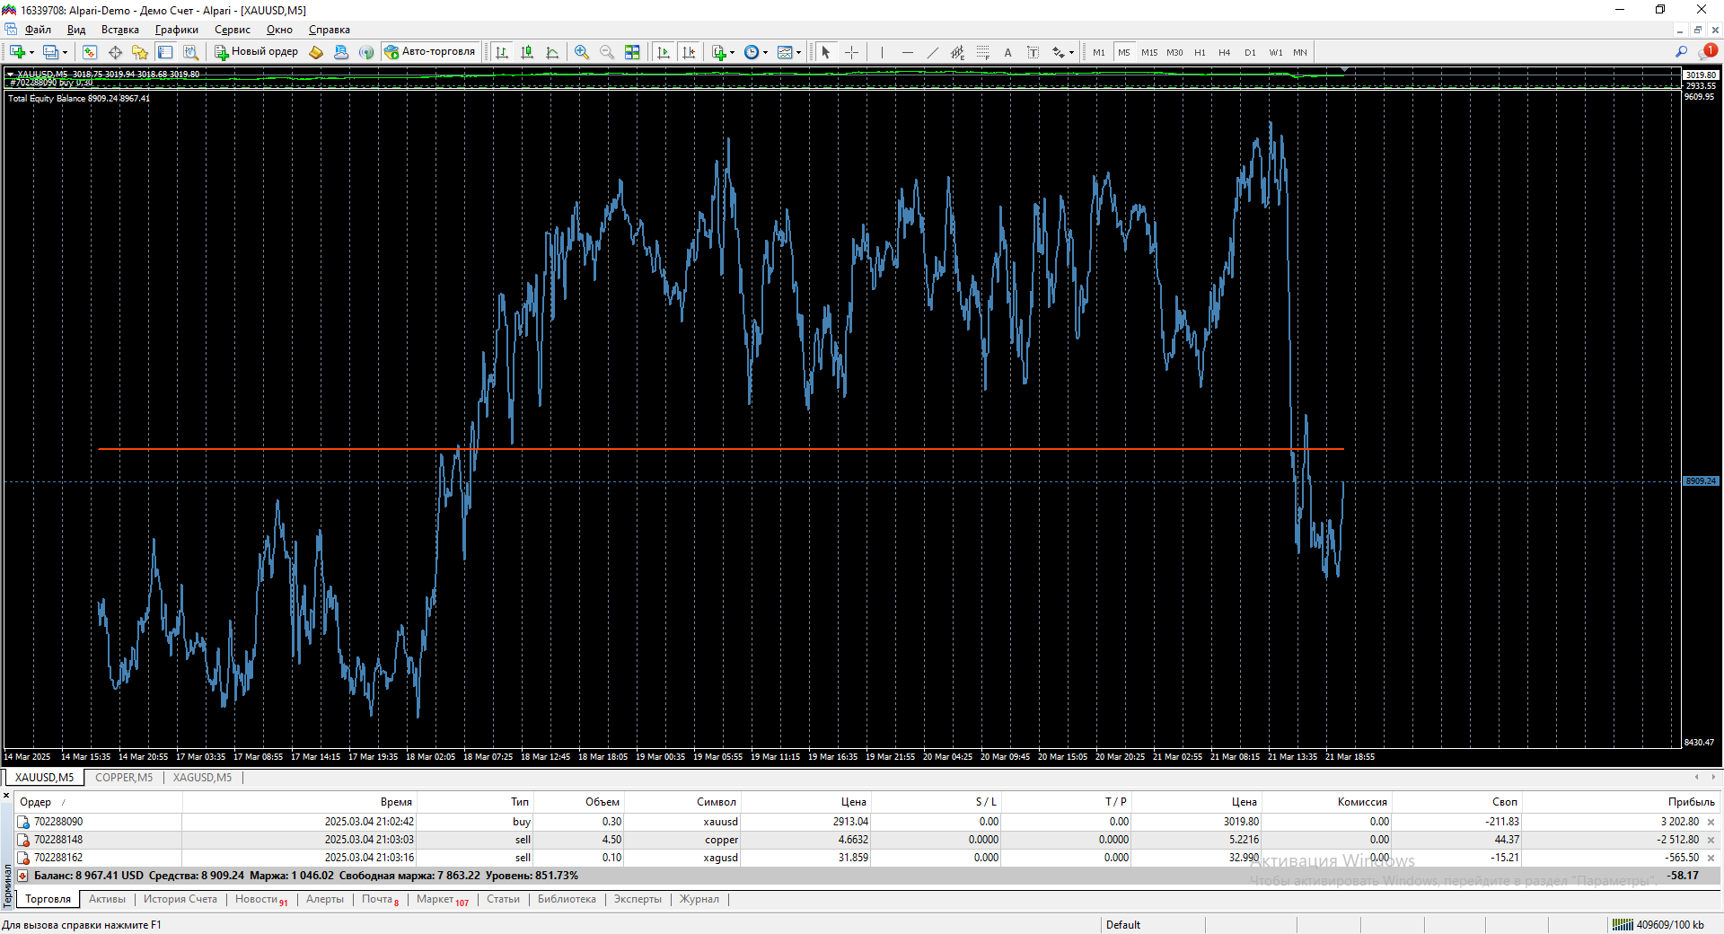This screenshot has height=934, width=1724.
Task: Open the tile windows layout icon
Action: pos(632,52)
